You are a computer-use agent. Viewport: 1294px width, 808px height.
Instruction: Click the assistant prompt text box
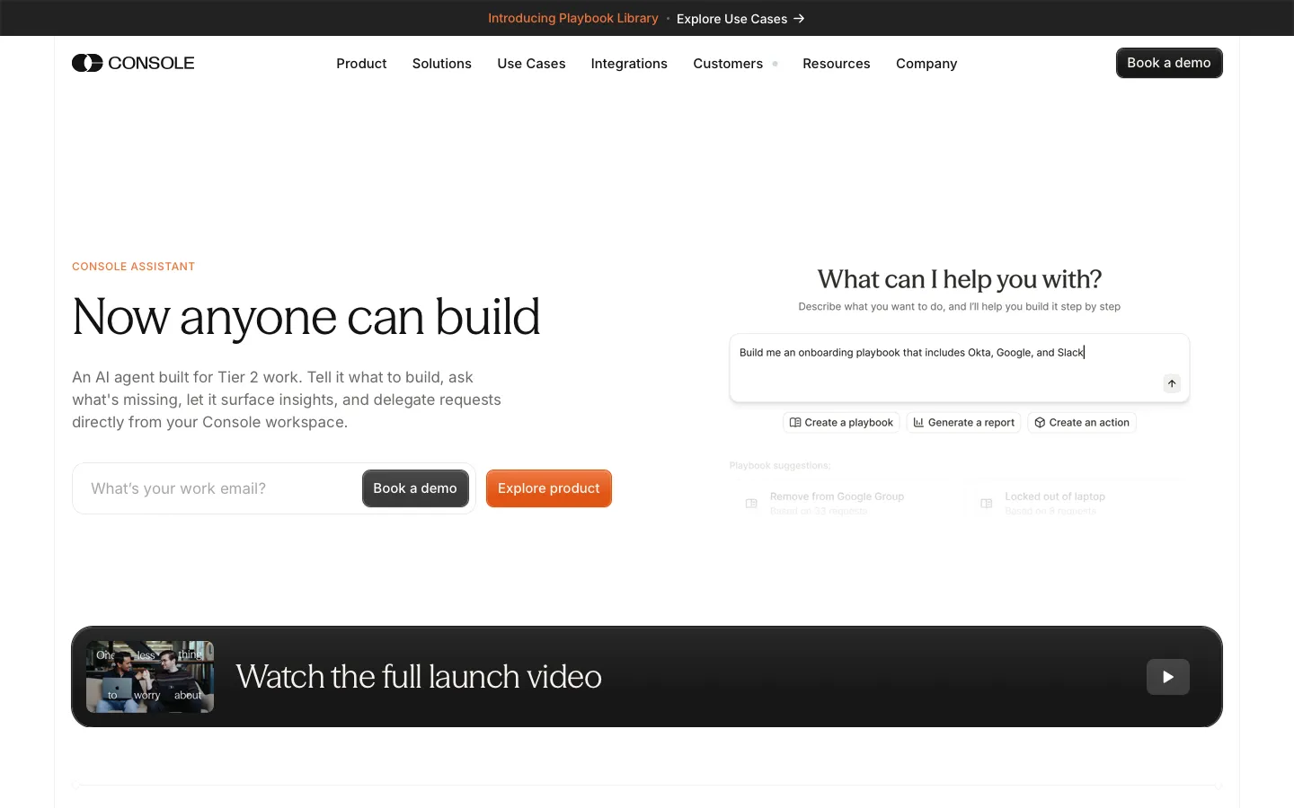[x=960, y=368]
